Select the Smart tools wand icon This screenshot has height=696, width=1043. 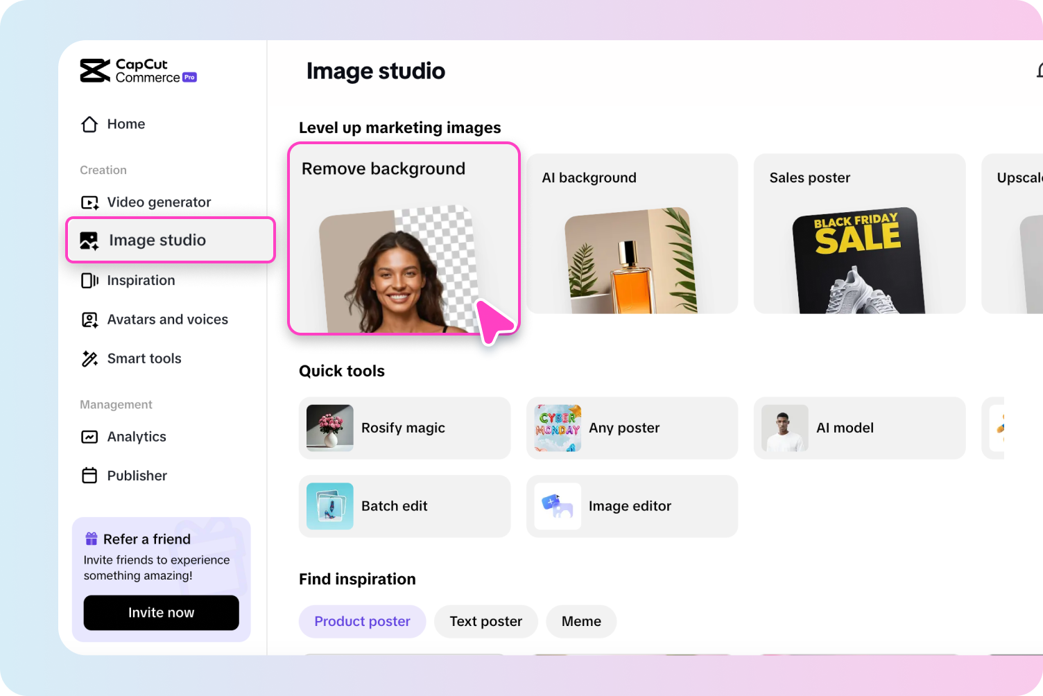[89, 358]
